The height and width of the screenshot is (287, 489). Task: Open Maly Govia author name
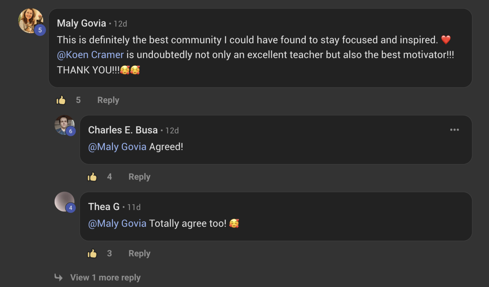pyautogui.click(x=81, y=23)
